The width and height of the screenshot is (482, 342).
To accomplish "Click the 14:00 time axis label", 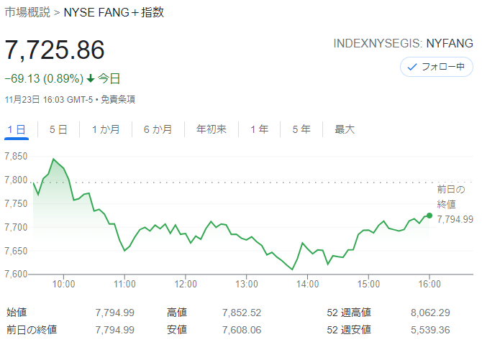I will click(x=307, y=284).
